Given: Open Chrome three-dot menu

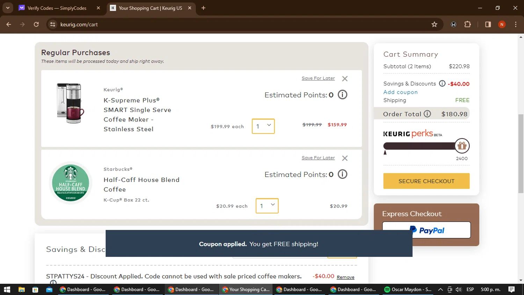Looking at the screenshot, I should [x=516, y=24].
